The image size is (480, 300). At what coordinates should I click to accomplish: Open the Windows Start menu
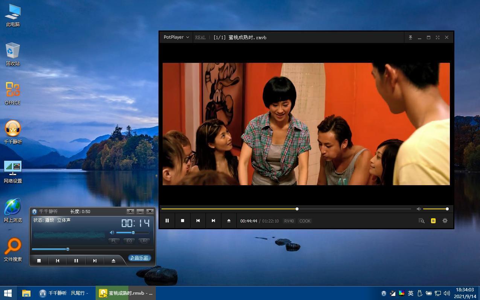(8, 293)
